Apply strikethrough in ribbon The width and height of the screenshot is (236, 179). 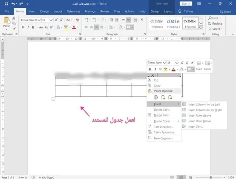point(41,27)
